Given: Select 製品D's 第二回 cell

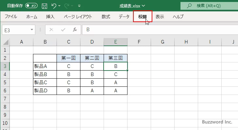Looking at the screenshot, I should click(92, 91).
